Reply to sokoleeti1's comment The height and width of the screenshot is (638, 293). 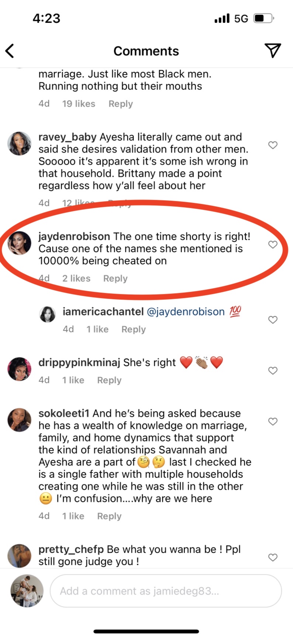pyautogui.click(x=109, y=516)
